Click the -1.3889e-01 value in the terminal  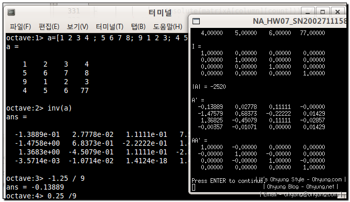[x=37, y=134]
